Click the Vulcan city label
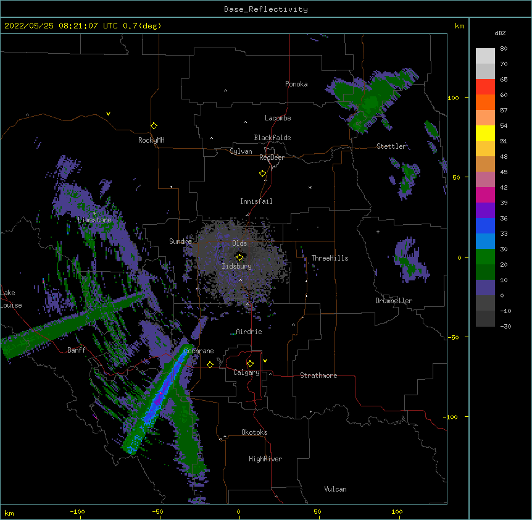 (x=335, y=489)
